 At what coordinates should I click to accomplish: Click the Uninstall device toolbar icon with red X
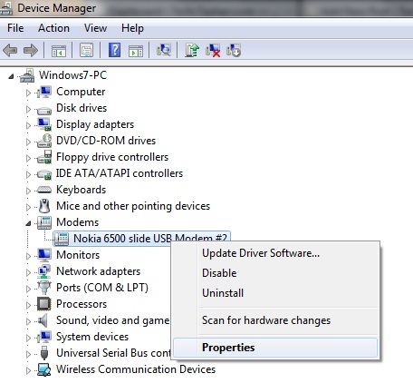[213, 50]
